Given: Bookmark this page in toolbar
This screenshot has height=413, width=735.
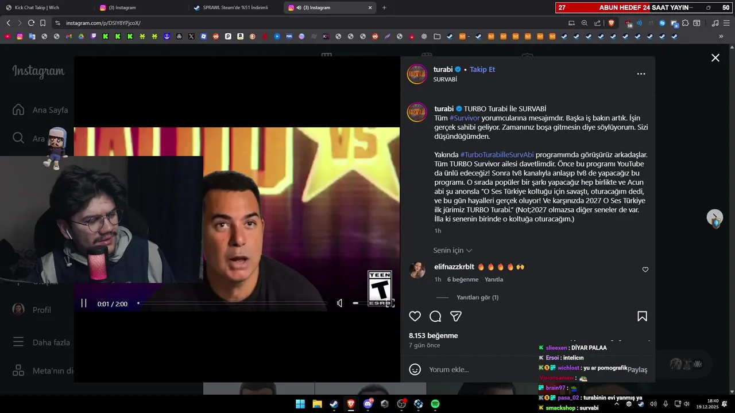Looking at the screenshot, I should click(42, 23).
